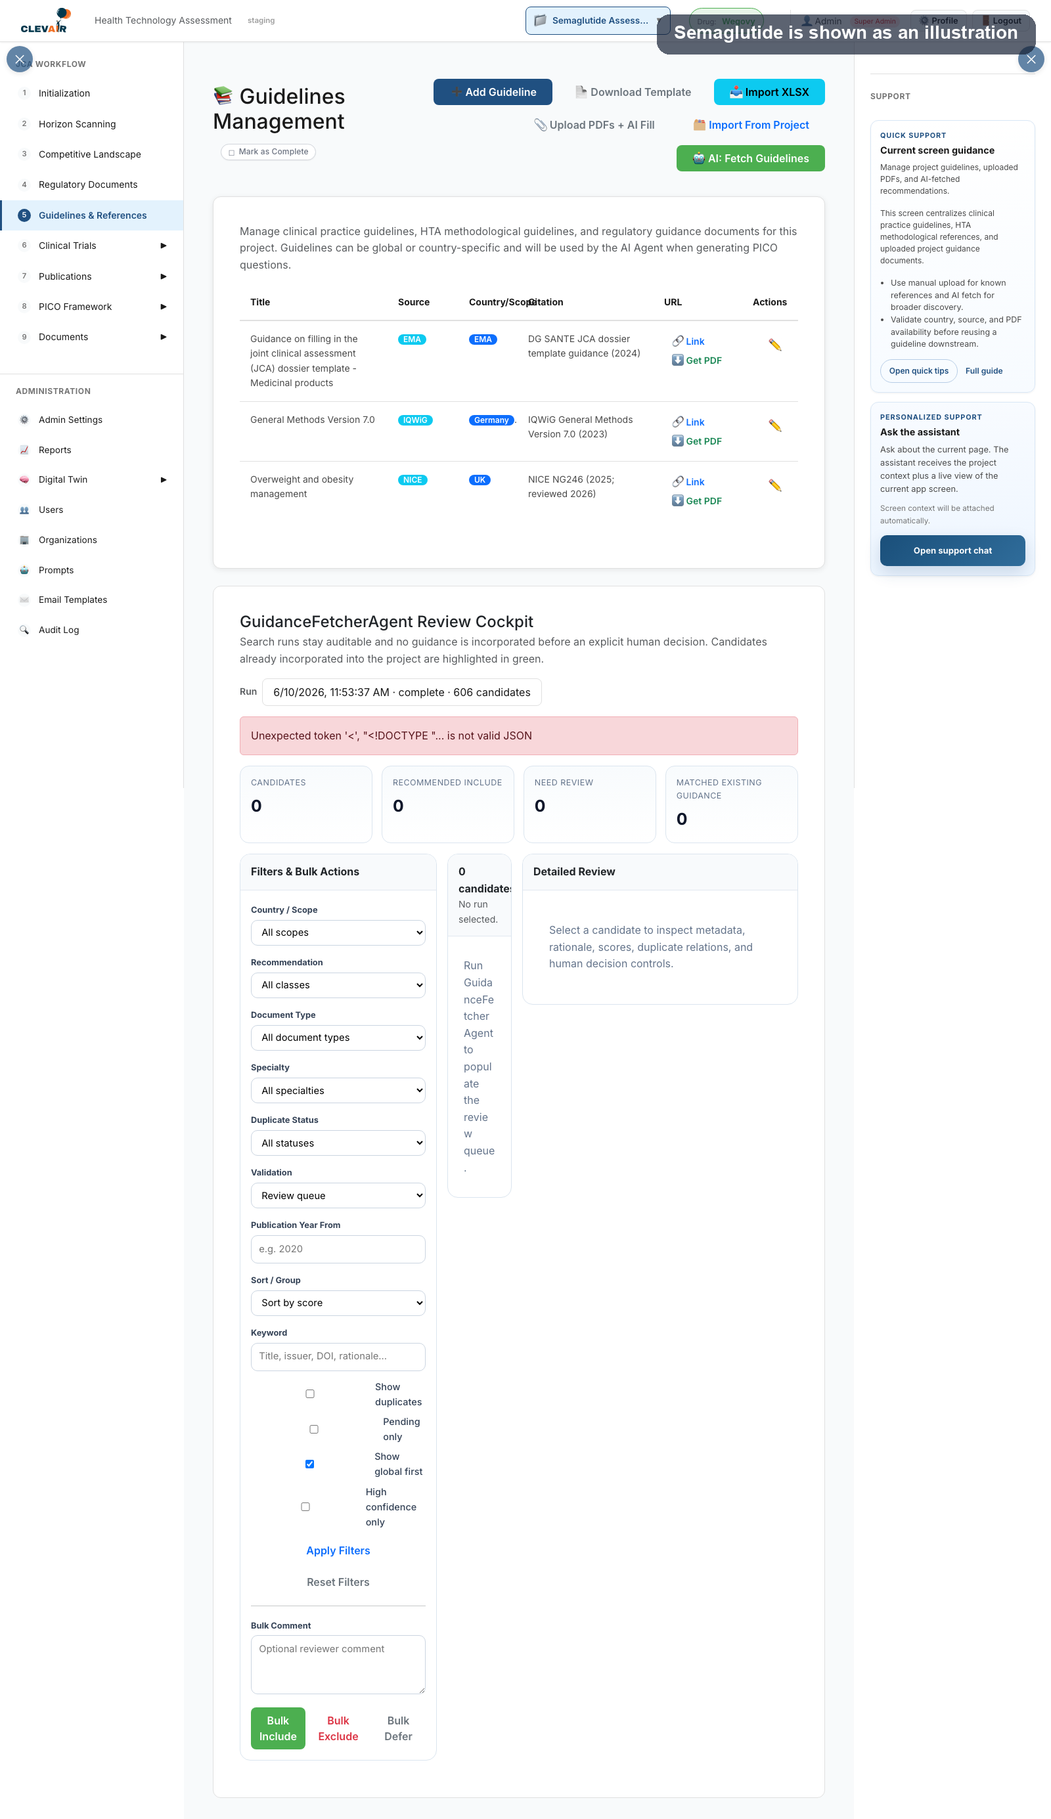Viewport: 1051px width, 1819px height.
Task: Expand the Documents submenu arrow
Action: (x=163, y=337)
